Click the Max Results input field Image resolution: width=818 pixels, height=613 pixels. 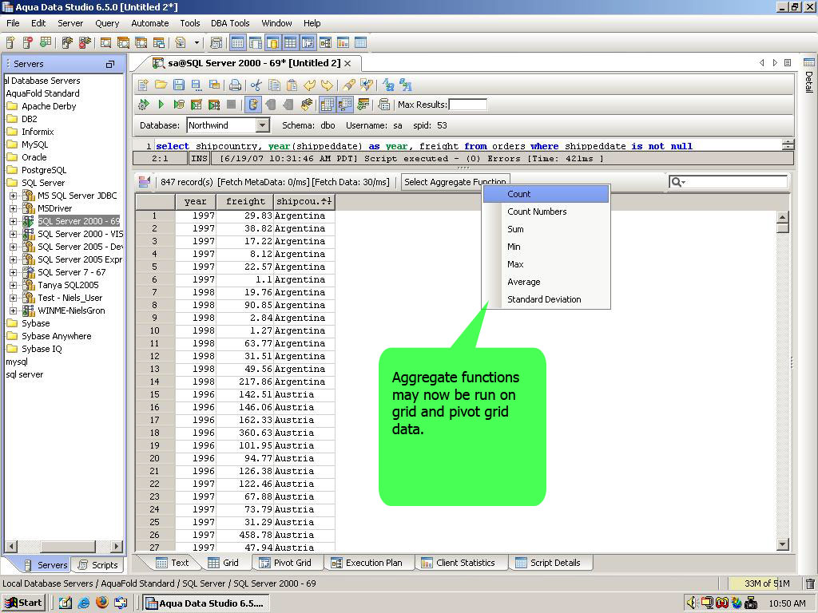tap(468, 105)
